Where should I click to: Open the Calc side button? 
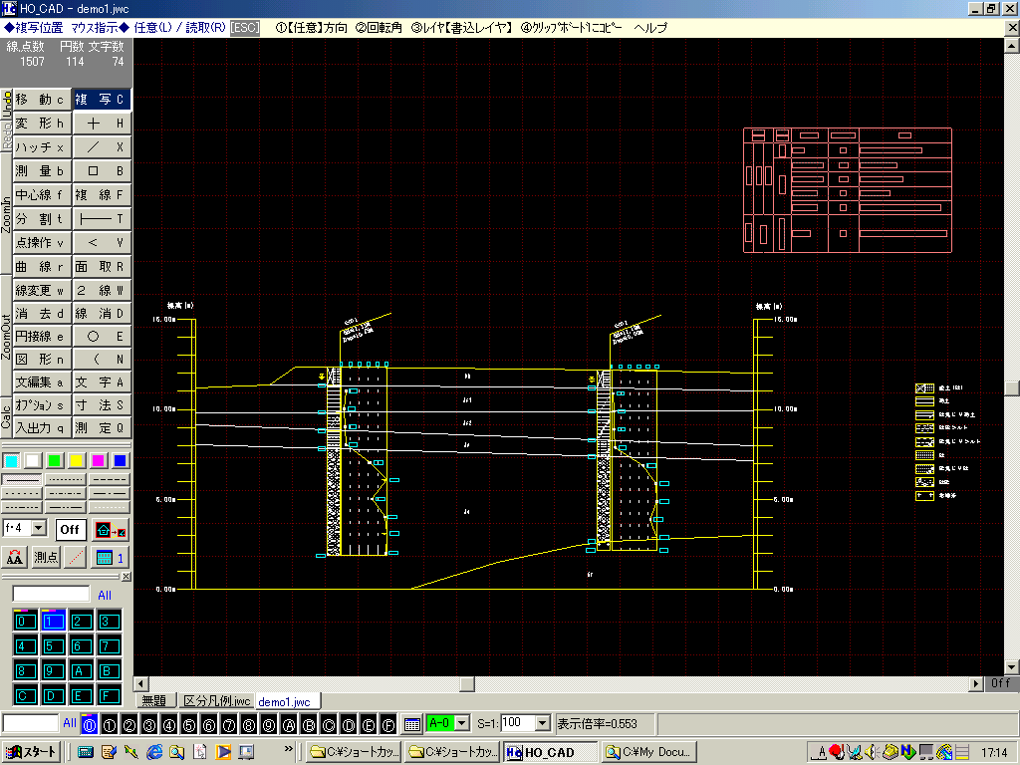coord(7,417)
